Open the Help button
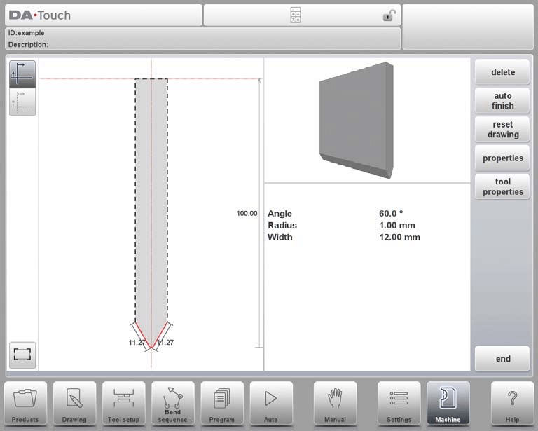 pos(512,404)
